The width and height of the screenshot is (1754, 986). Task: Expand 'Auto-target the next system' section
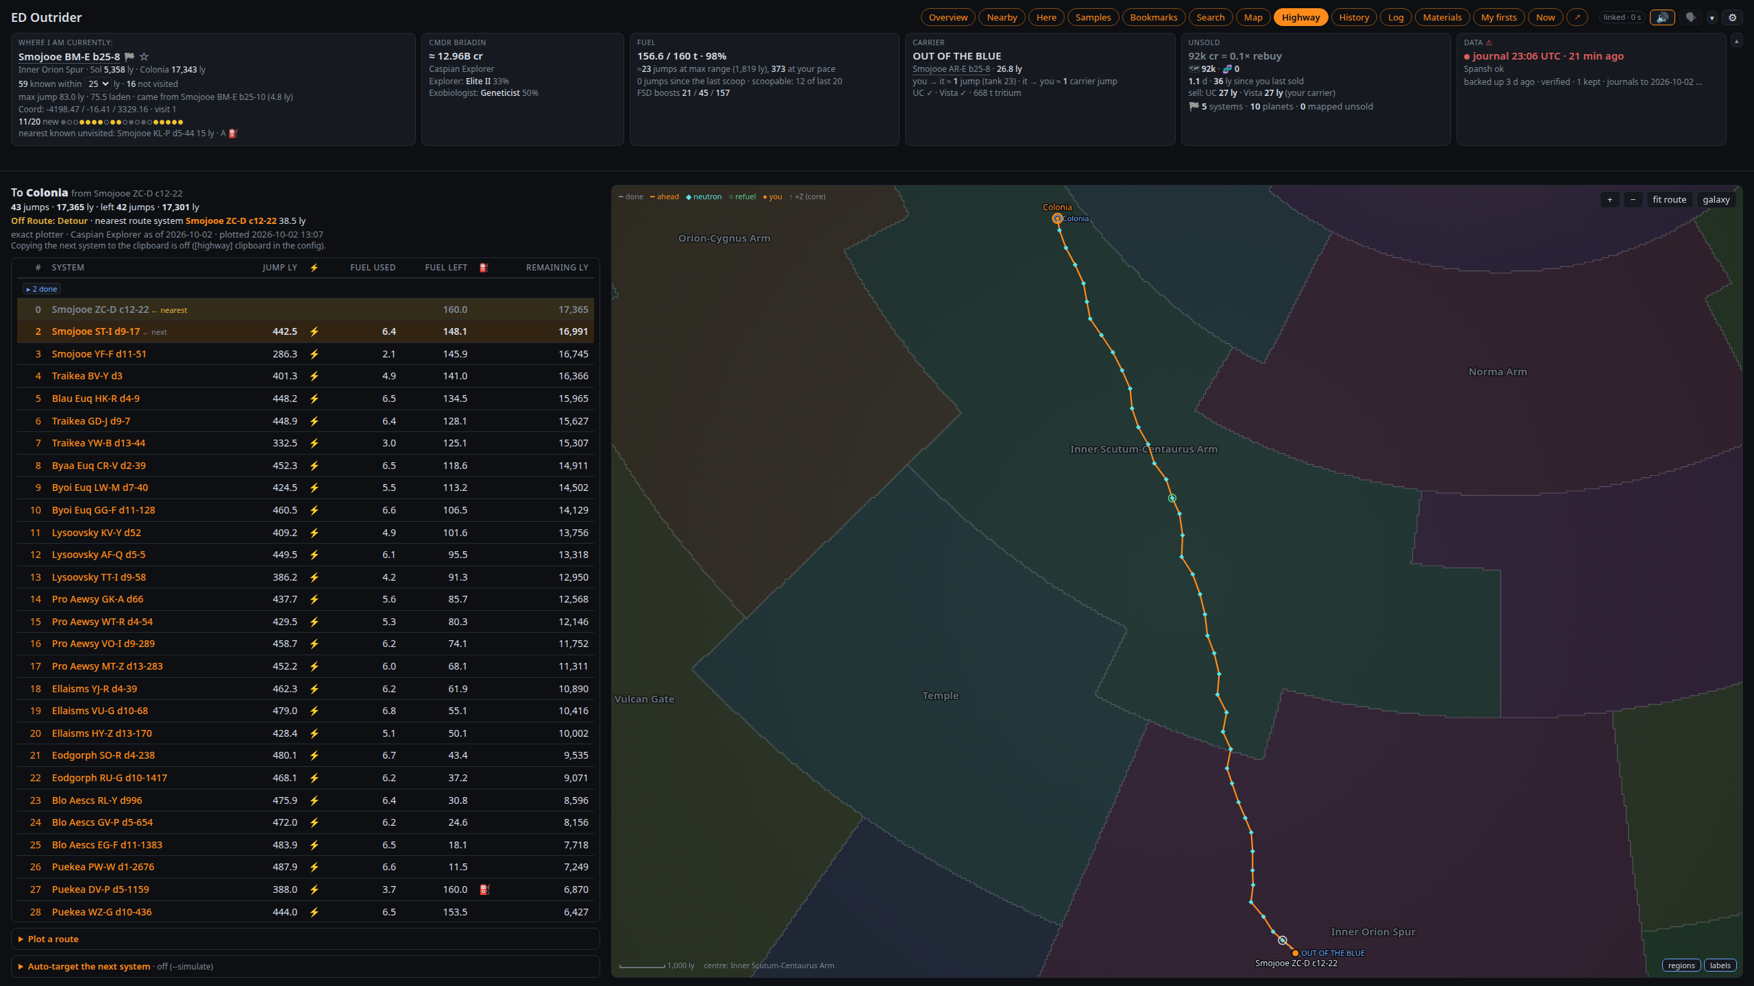[x=306, y=967]
